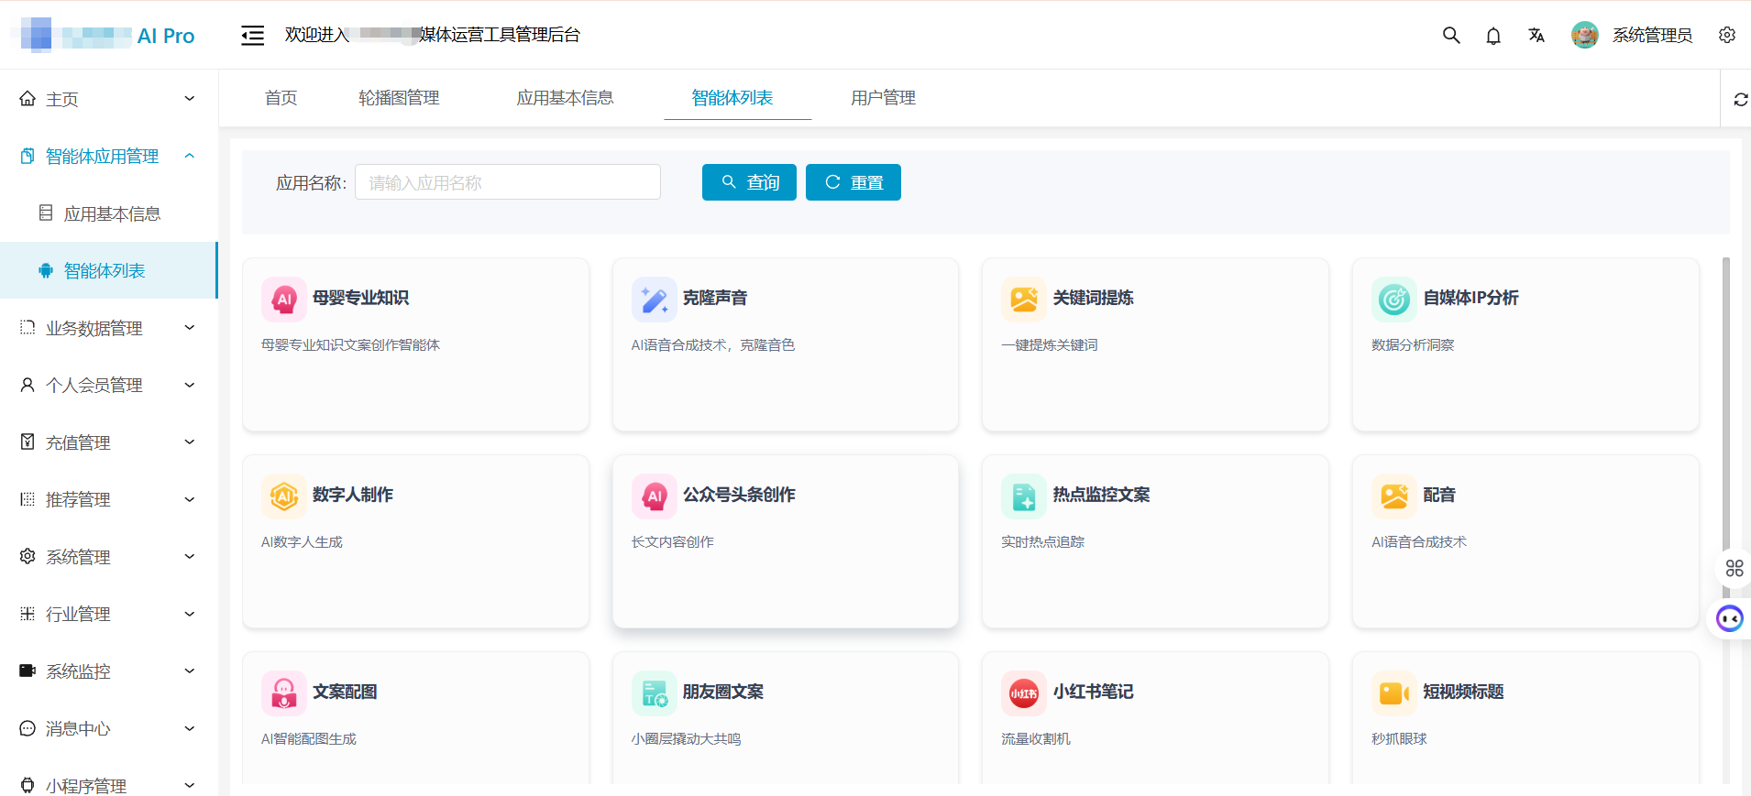This screenshot has height=796, width=1751.
Task: Click the 克隆声音 magic wand icon
Action: tap(654, 299)
